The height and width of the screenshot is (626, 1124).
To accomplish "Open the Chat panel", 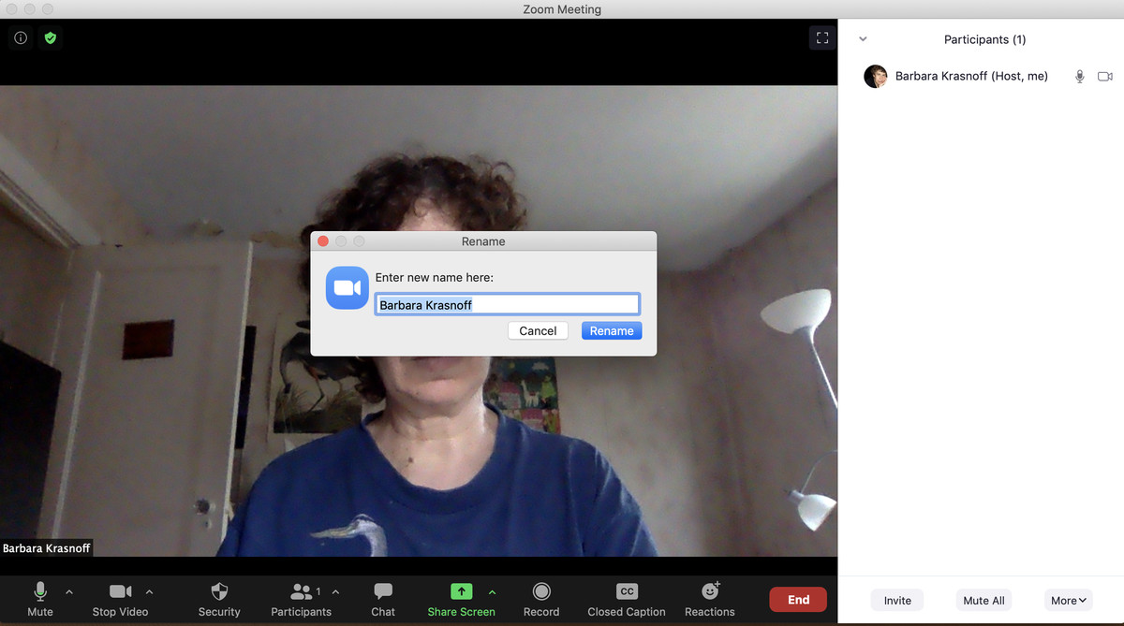I will pos(382,599).
